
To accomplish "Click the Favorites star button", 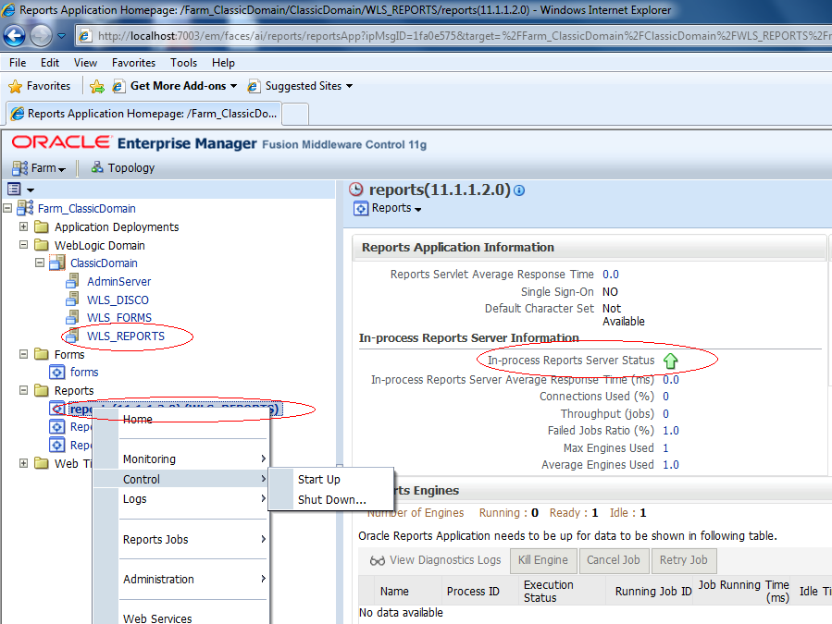I will click(x=40, y=86).
